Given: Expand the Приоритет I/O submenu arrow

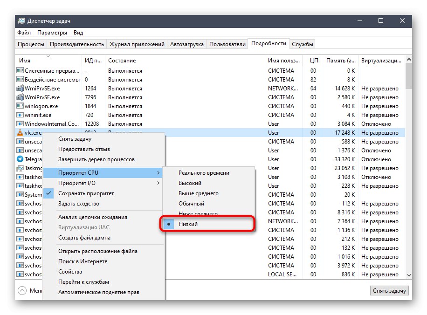Looking at the screenshot, I should [x=158, y=183].
